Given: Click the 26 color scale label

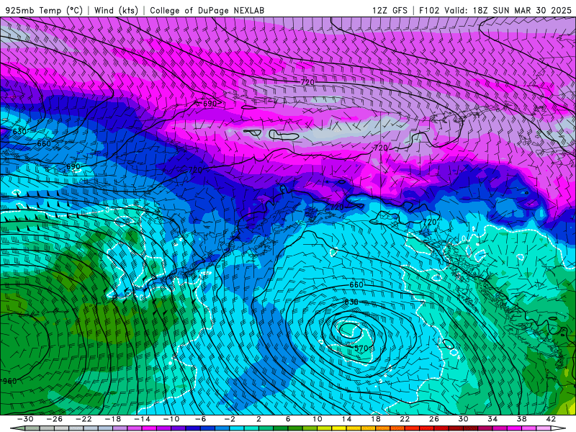Looking at the screenshot, I should 434,419.
